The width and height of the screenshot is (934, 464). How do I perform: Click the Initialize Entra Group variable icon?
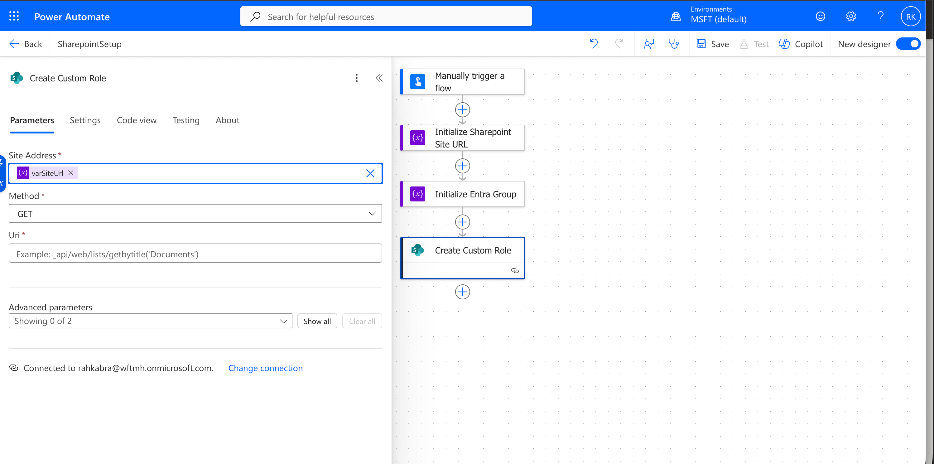pyautogui.click(x=418, y=194)
